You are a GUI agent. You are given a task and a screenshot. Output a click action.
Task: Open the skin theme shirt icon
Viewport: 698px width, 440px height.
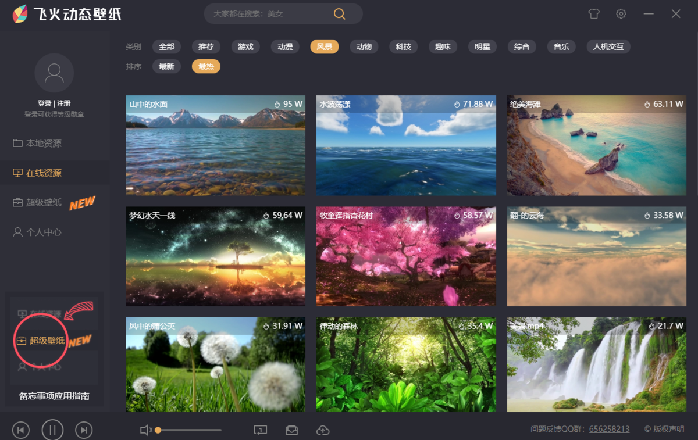(x=594, y=14)
